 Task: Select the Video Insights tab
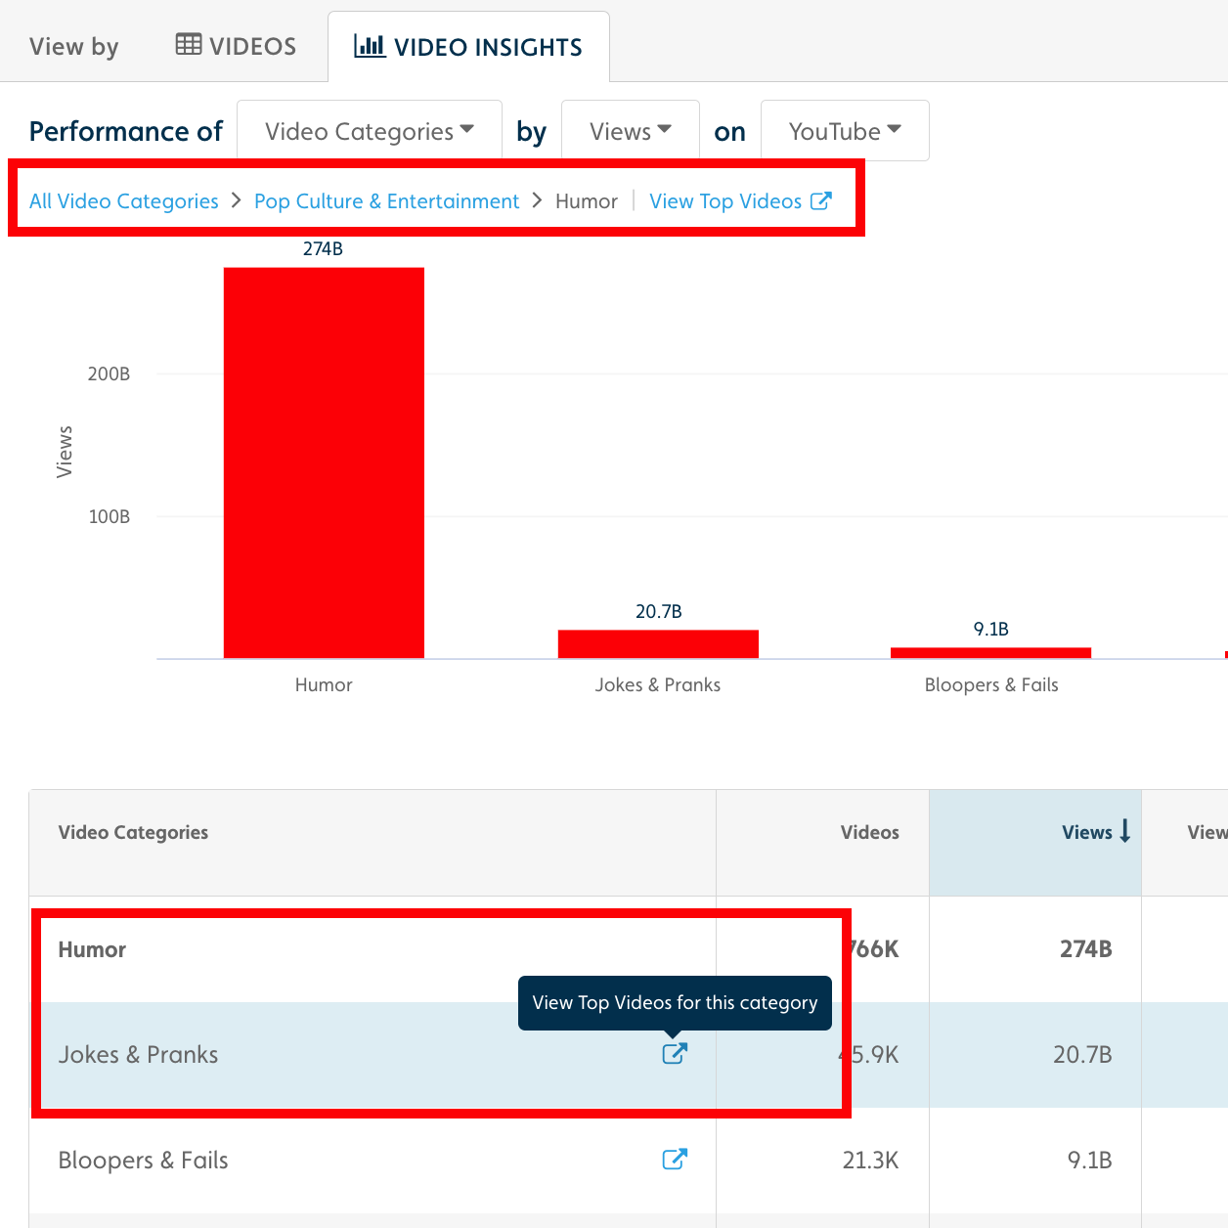tap(469, 47)
